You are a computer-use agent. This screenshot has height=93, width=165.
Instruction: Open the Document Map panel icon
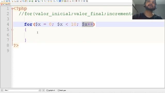(65, 1)
